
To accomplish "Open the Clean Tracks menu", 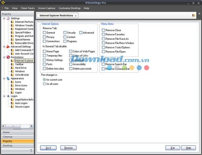I will click(28, 8).
